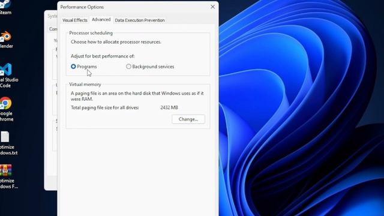Open the Google Chrome desktop icon
The image size is (384, 216).
pyautogui.click(x=6, y=109)
